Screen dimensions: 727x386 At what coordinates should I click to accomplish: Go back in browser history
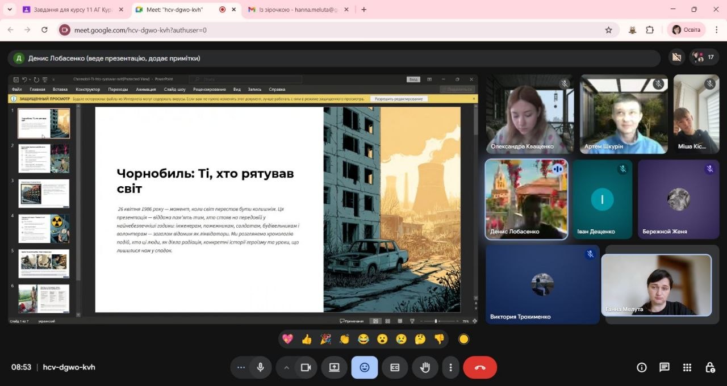tap(11, 30)
